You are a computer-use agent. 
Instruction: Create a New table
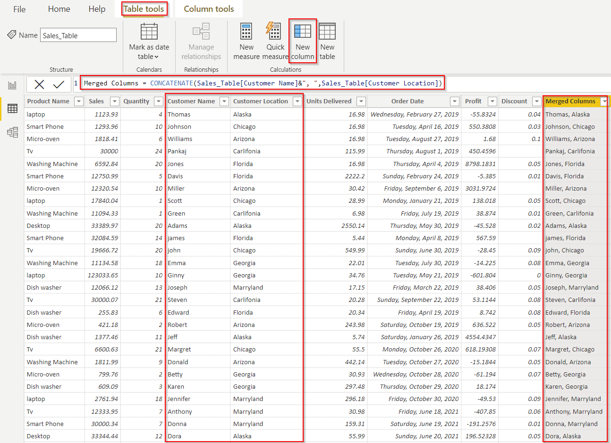click(327, 41)
